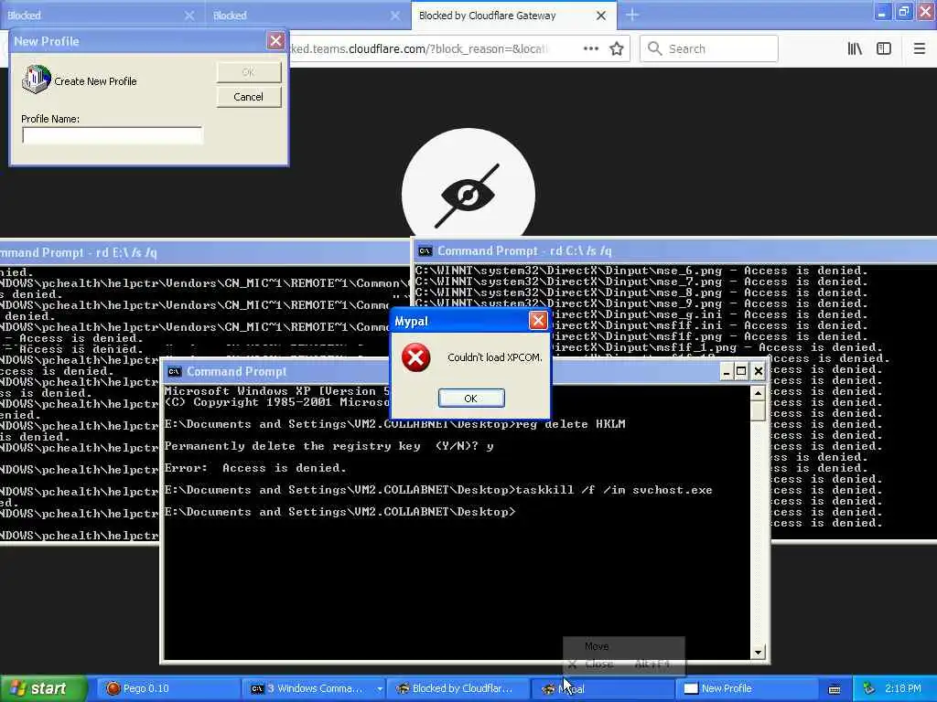The image size is (937, 702).
Task: Select the Mypal taskbar button
Action: pos(602,688)
